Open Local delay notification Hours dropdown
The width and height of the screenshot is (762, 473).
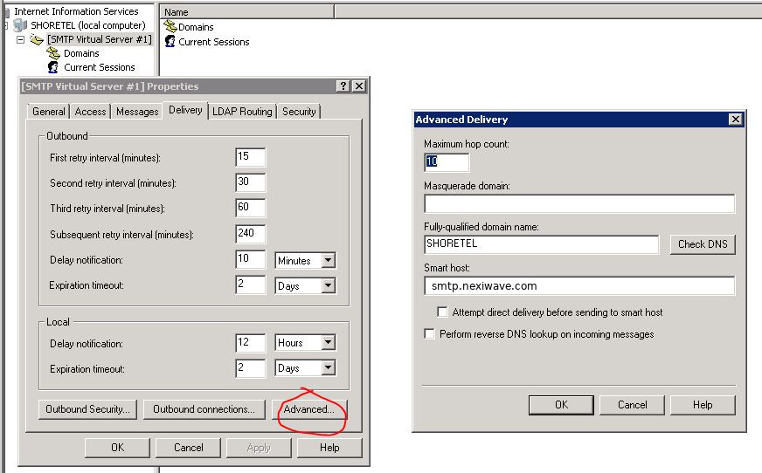[328, 343]
